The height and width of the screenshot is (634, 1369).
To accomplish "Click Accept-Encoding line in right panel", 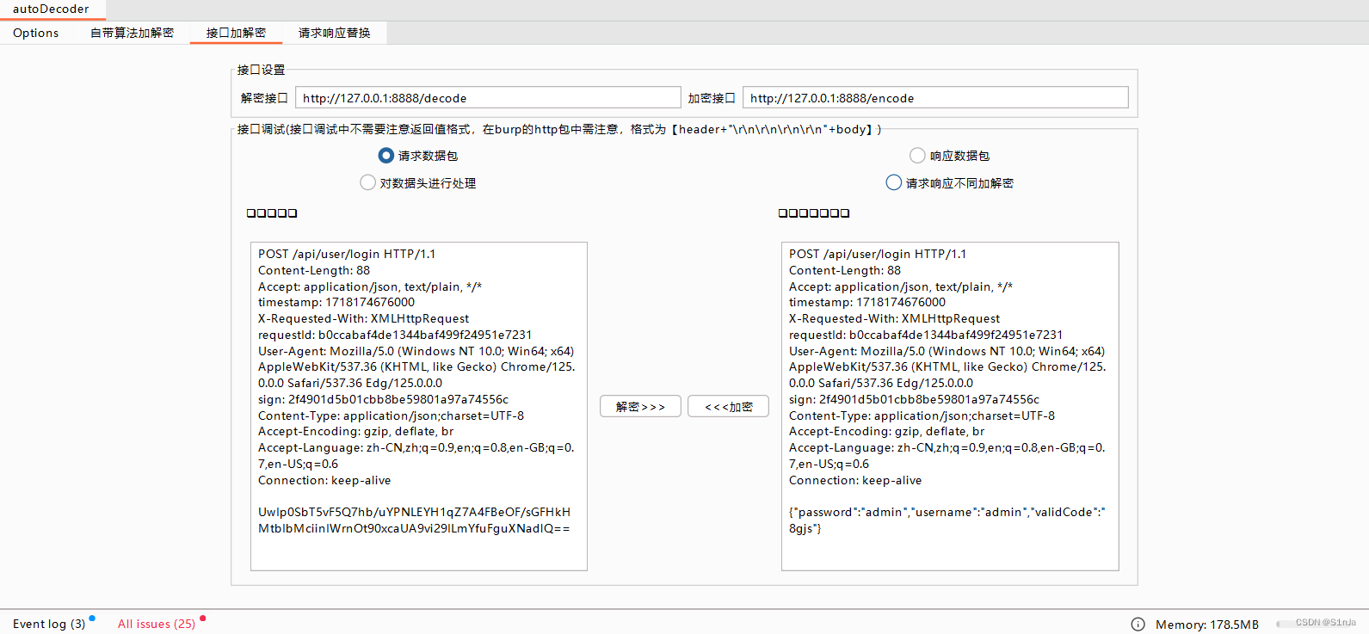I will pos(886,431).
